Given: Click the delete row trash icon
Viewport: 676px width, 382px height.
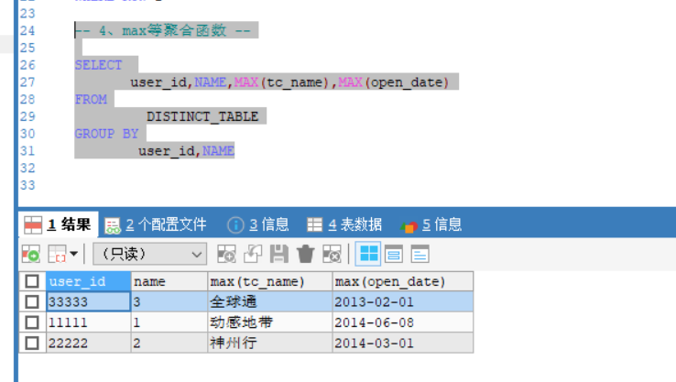Looking at the screenshot, I should 305,254.
